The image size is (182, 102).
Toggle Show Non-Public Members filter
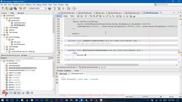[x=15, y=93]
